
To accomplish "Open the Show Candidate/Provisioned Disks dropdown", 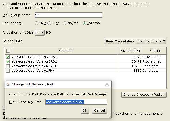I will coord(135,41).
